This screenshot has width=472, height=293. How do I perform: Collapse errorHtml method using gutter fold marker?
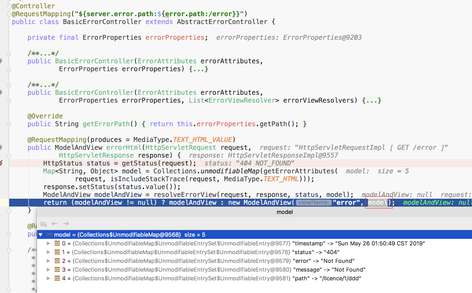tap(9, 156)
